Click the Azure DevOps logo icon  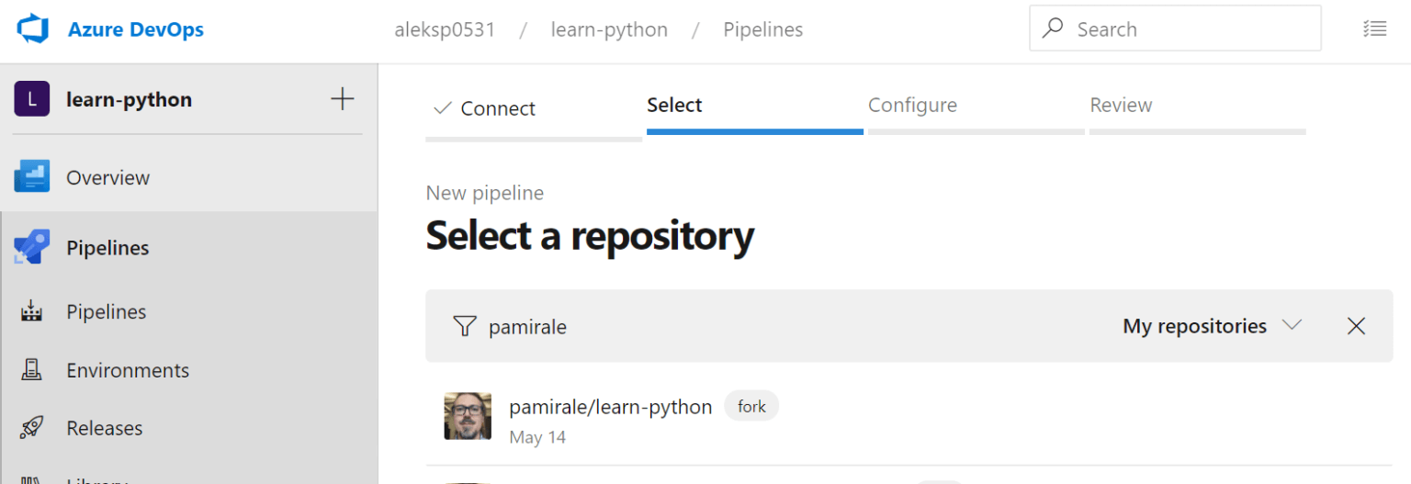(32, 29)
